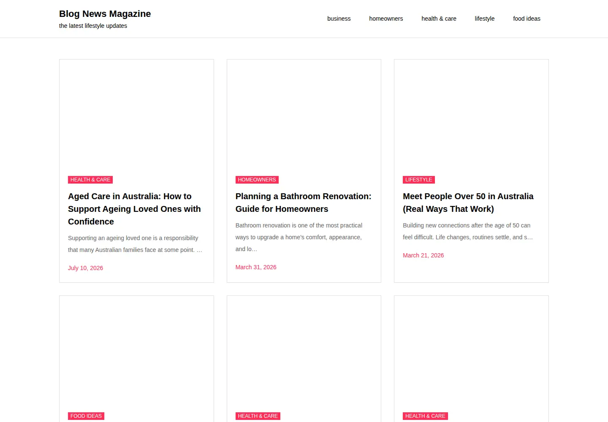Open the Aged Care in Australia article title
This screenshot has height=422, width=608.
pyautogui.click(x=134, y=209)
